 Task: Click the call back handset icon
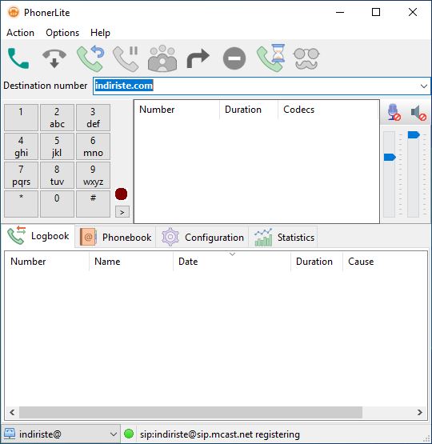tap(90, 58)
